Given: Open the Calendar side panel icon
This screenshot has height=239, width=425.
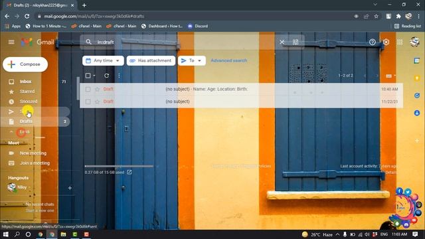Looking at the screenshot, I should (x=417, y=60).
